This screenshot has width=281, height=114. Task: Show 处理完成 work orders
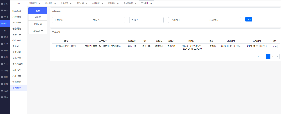[38, 24]
